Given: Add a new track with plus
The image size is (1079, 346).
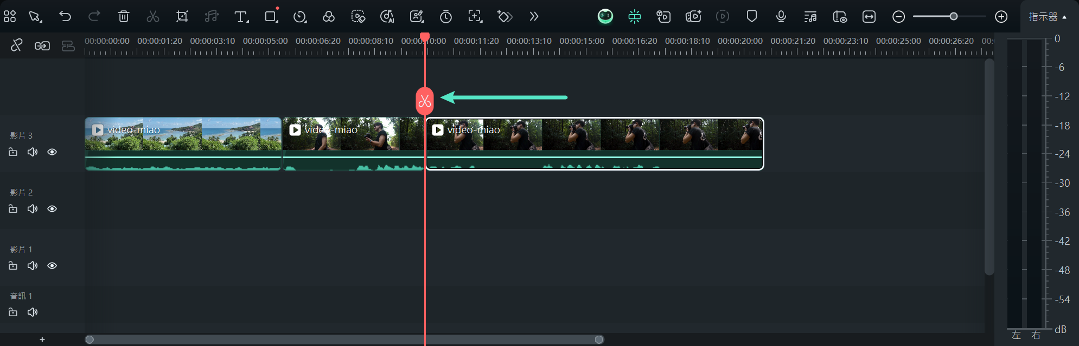Looking at the screenshot, I should click(42, 340).
